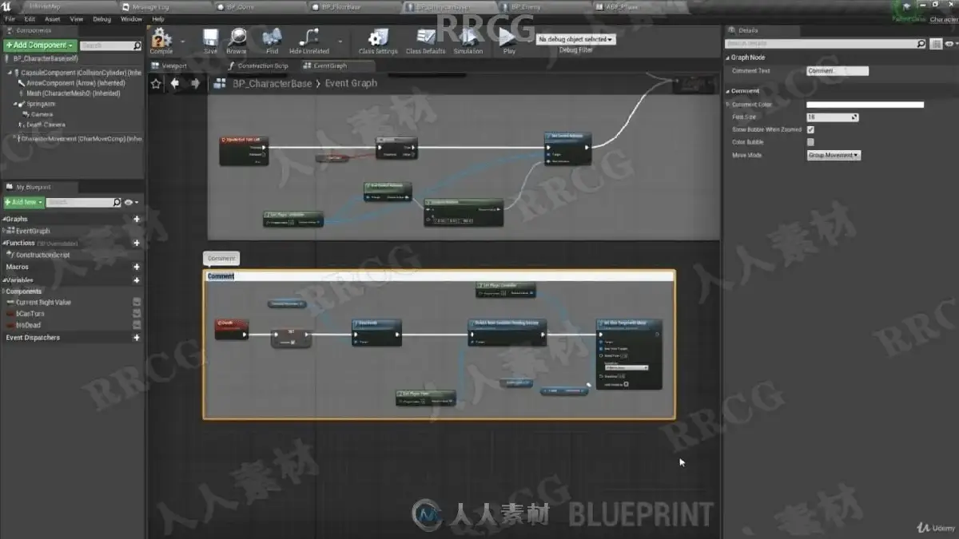This screenshot has height=539, width=959.
Task: Add a new variable with plus icon
Action: [137, 280]
